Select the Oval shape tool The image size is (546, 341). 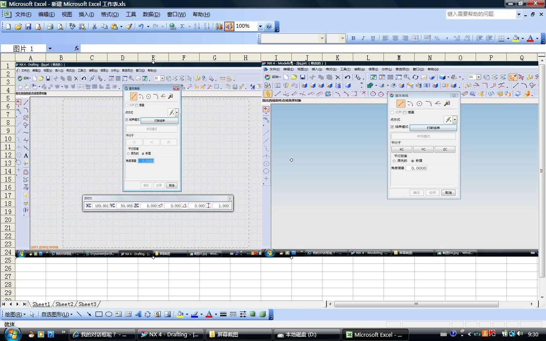108,315
